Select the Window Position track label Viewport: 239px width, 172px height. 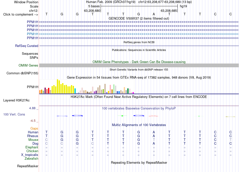[26, 2]
